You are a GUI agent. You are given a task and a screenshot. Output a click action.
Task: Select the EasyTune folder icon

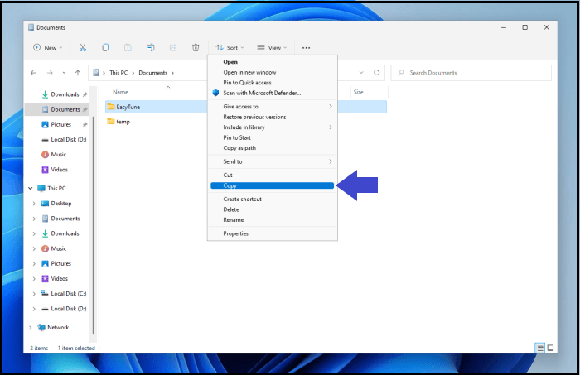click(110, 107)
